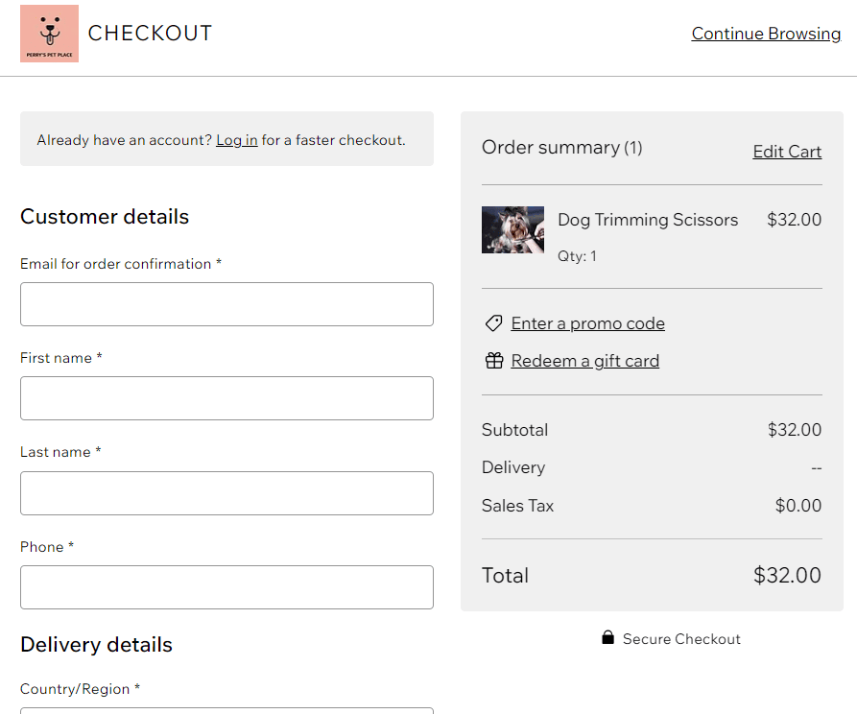Click the promo code tag icon
Viewport: 857px width, 714px height.
493,323
